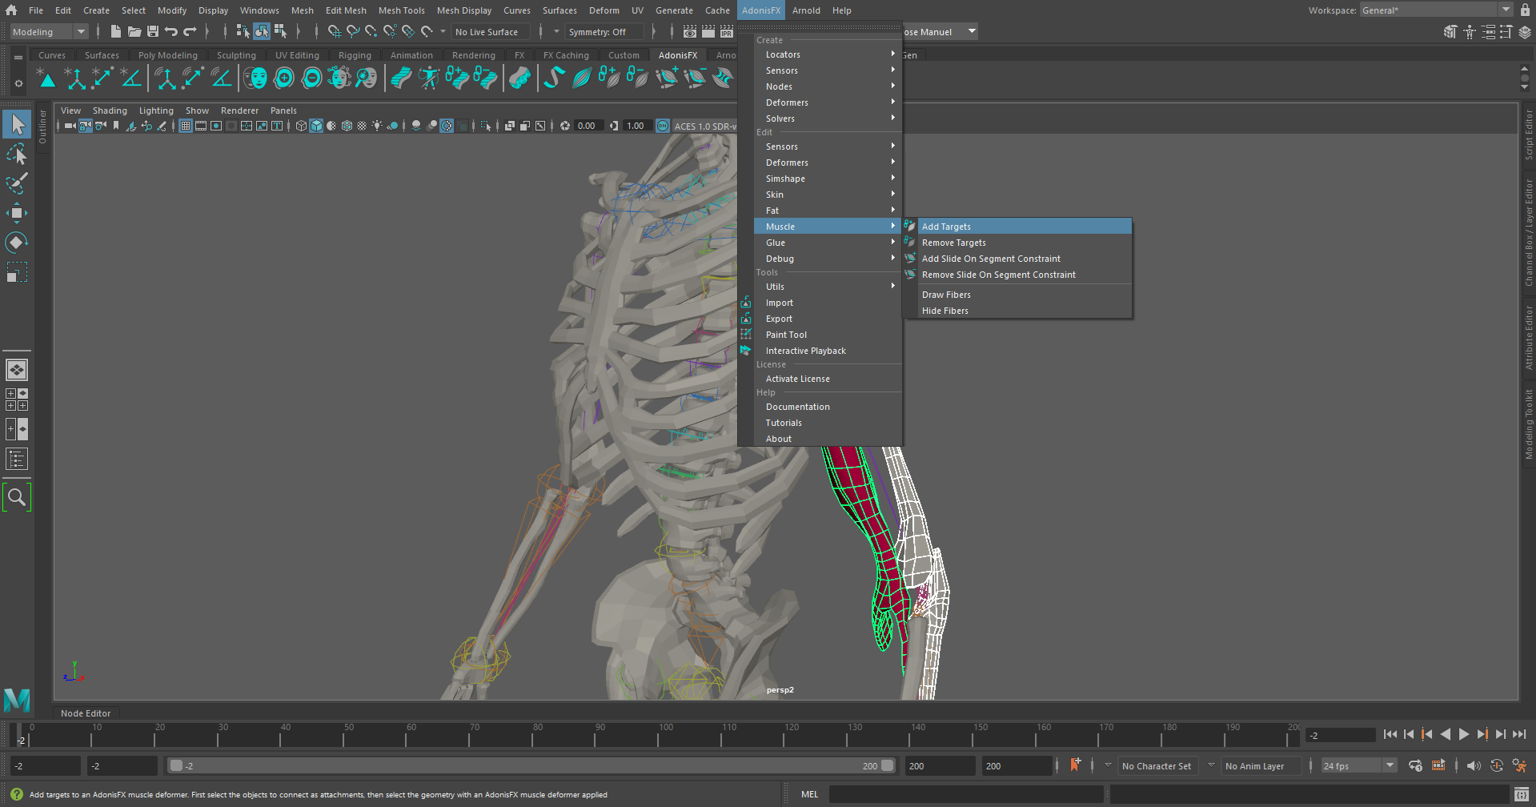The image size is (1536, 807).
Task: Select Draw Fibers menu entry
Action: click(x=1017, y=295)
